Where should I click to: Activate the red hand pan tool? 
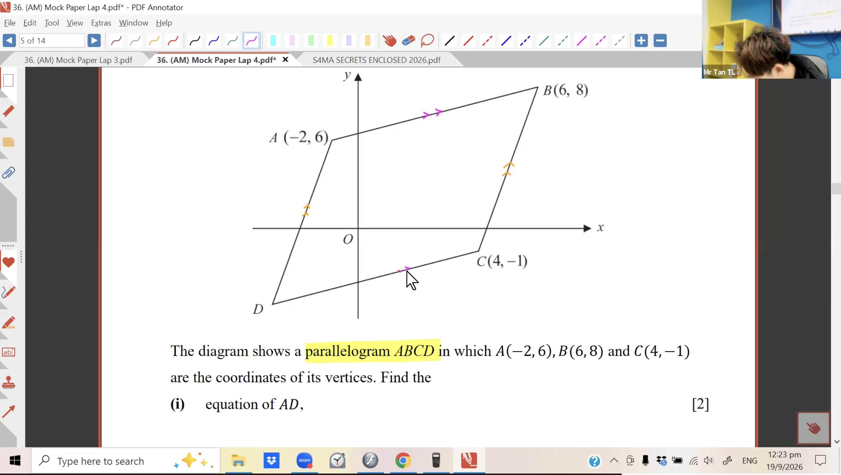coord(389,41)
